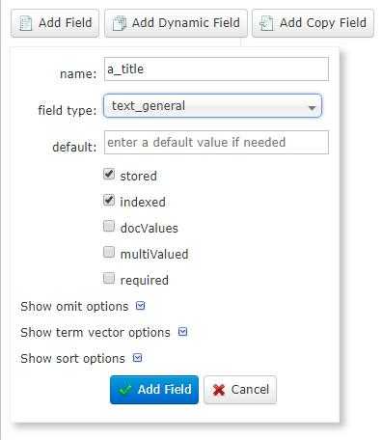Image resolution: width=382 pixels, height=440 pixels.
Task: Click the arrow icon beside Show term vector options
Action: [x=182, y=332]
